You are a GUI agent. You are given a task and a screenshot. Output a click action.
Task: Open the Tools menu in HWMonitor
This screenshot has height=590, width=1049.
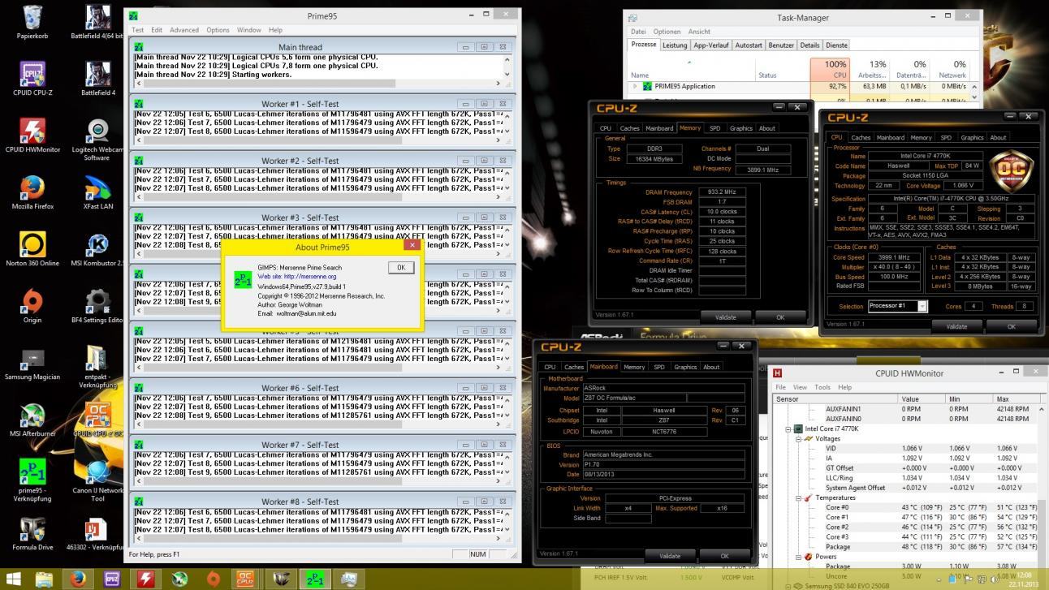pos(822,387)
